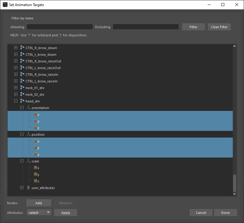244x223 pixels.
Task: Click the list icon beside user_attributes
Action: point(28,188)
